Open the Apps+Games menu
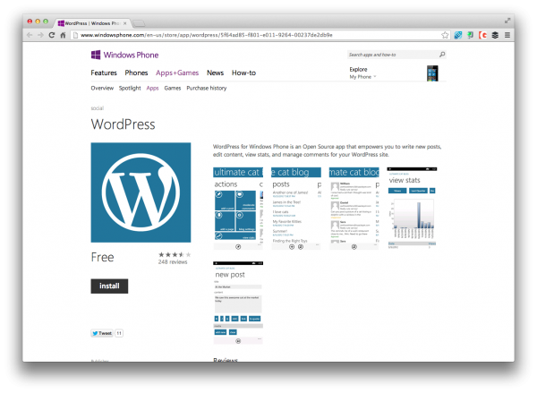The width and height of the screenshot is (537, 393). (x=177, y=73)
